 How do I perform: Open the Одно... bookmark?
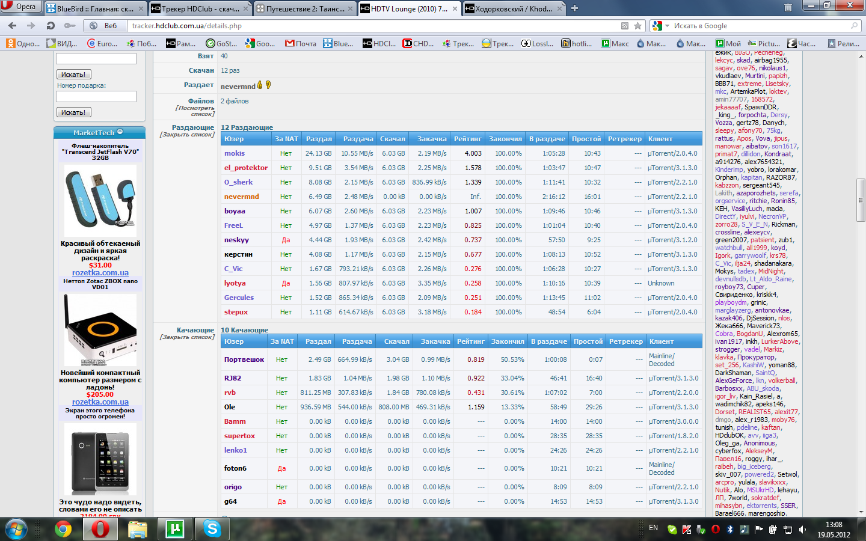(x=23, y=43)
